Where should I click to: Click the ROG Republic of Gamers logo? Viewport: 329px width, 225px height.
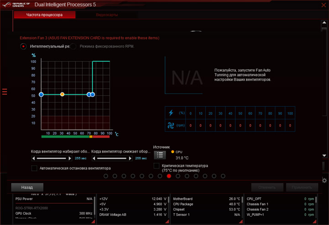tap(16, 5)
